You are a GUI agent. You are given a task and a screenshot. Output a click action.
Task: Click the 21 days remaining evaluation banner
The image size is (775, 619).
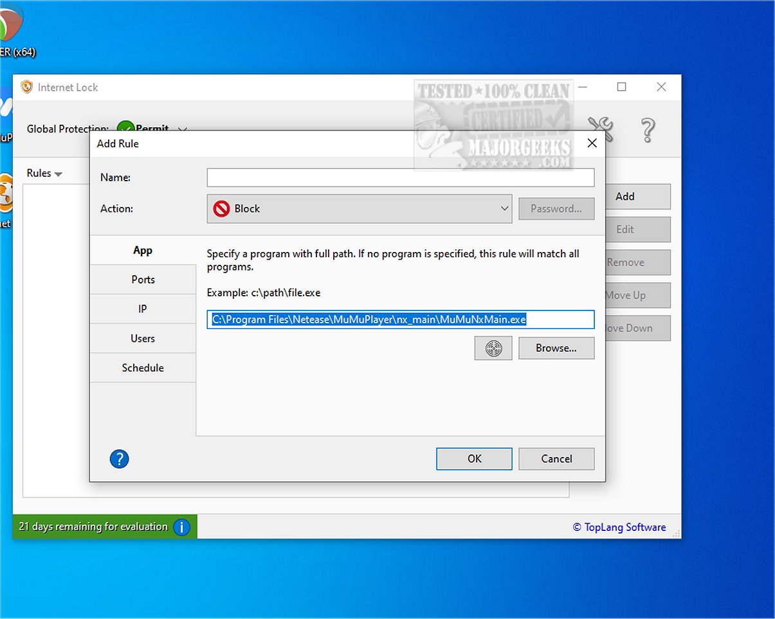105,526
